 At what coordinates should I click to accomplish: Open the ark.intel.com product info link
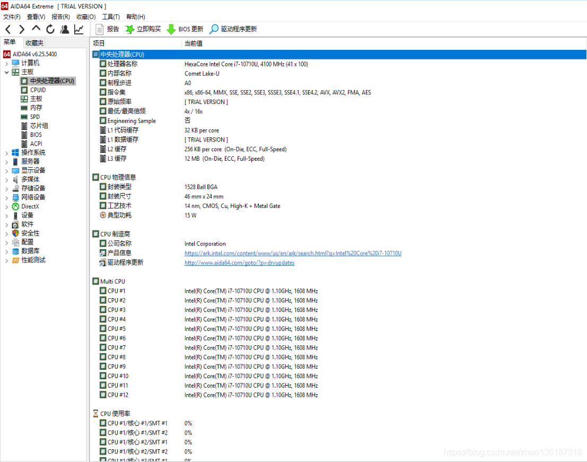293,253
